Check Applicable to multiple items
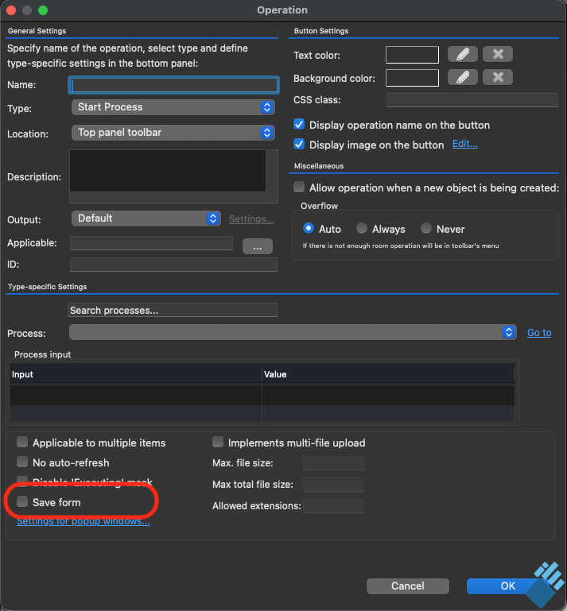This screenshot has height=611, width=567. [x=23, y=443]
